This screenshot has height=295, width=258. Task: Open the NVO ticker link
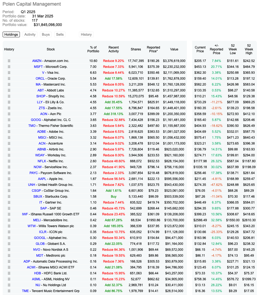(37, 250)
